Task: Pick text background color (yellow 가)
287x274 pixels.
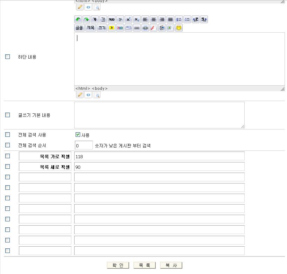Action: (112, 28)
